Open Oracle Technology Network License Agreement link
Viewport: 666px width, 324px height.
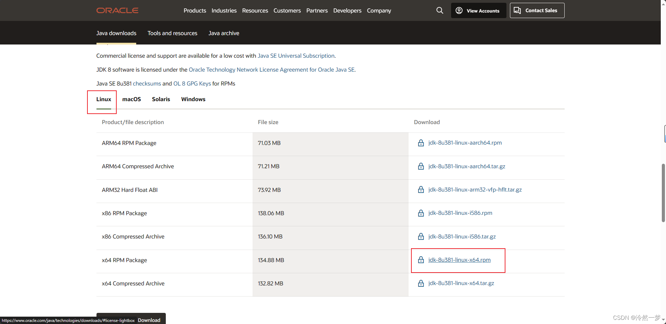click(x=272, y=70)
